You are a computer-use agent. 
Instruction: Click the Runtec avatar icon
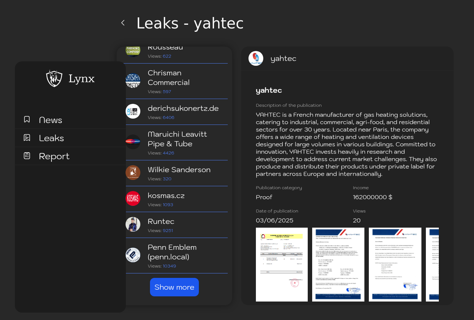click(x=133, y=224)
